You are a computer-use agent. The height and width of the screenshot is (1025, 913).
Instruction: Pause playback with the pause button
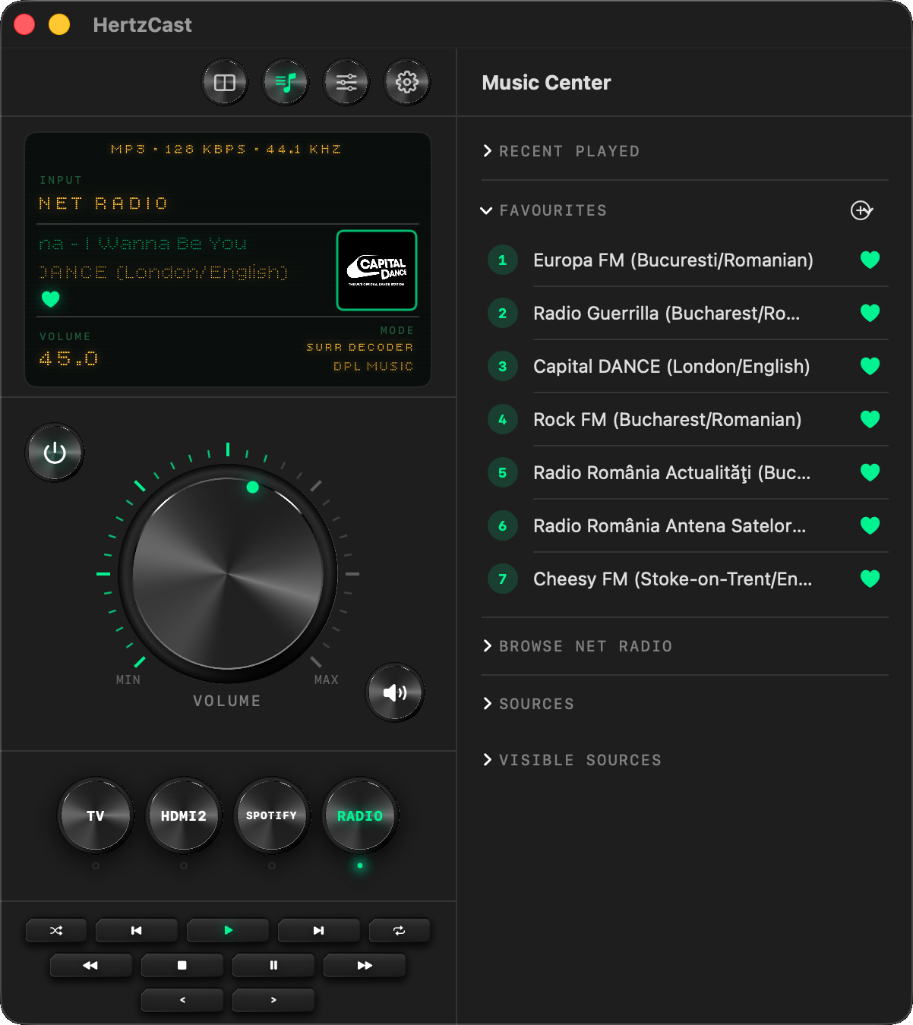(x=273, y=965)
